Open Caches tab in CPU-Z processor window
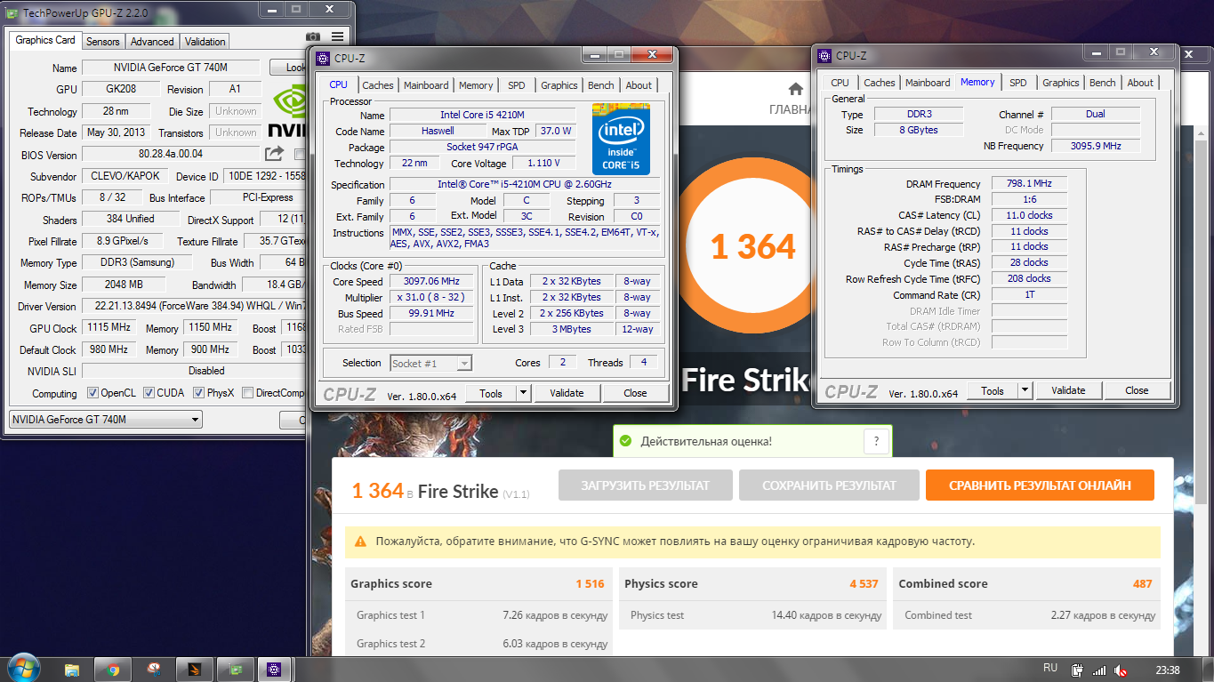Screen dimensions: 1214x682 point(378,85)
